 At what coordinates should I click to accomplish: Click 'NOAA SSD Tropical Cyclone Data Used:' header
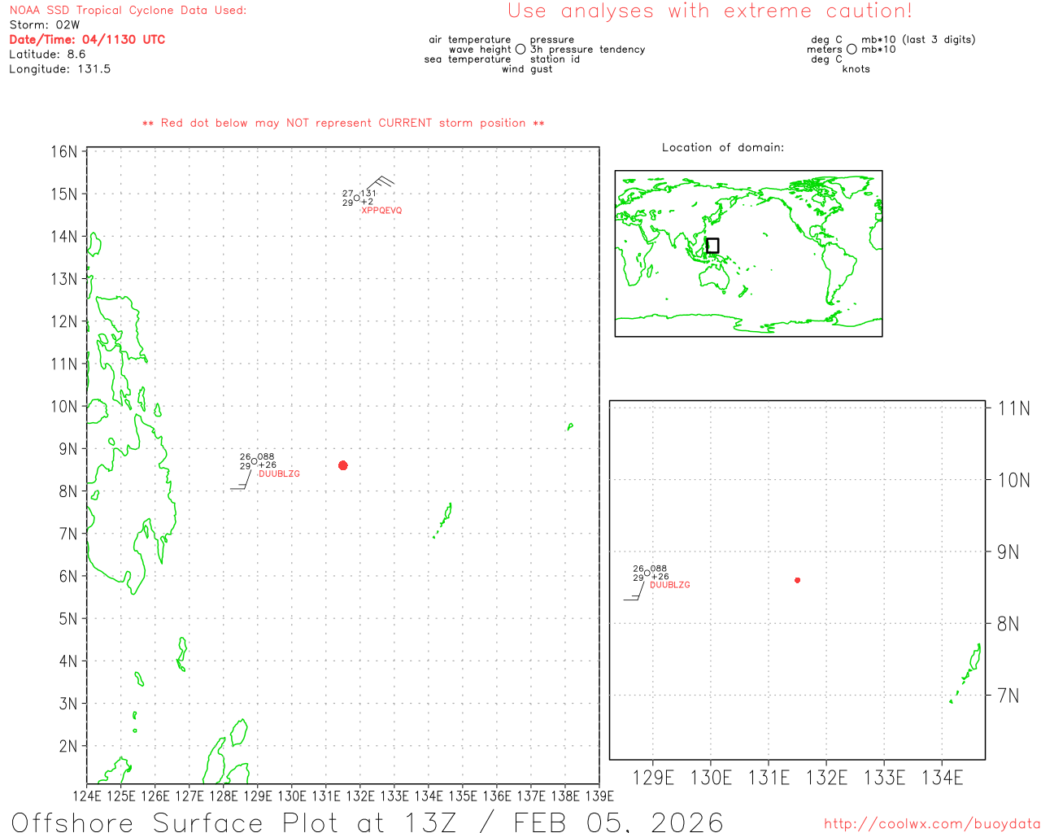(x=128, y=11)
